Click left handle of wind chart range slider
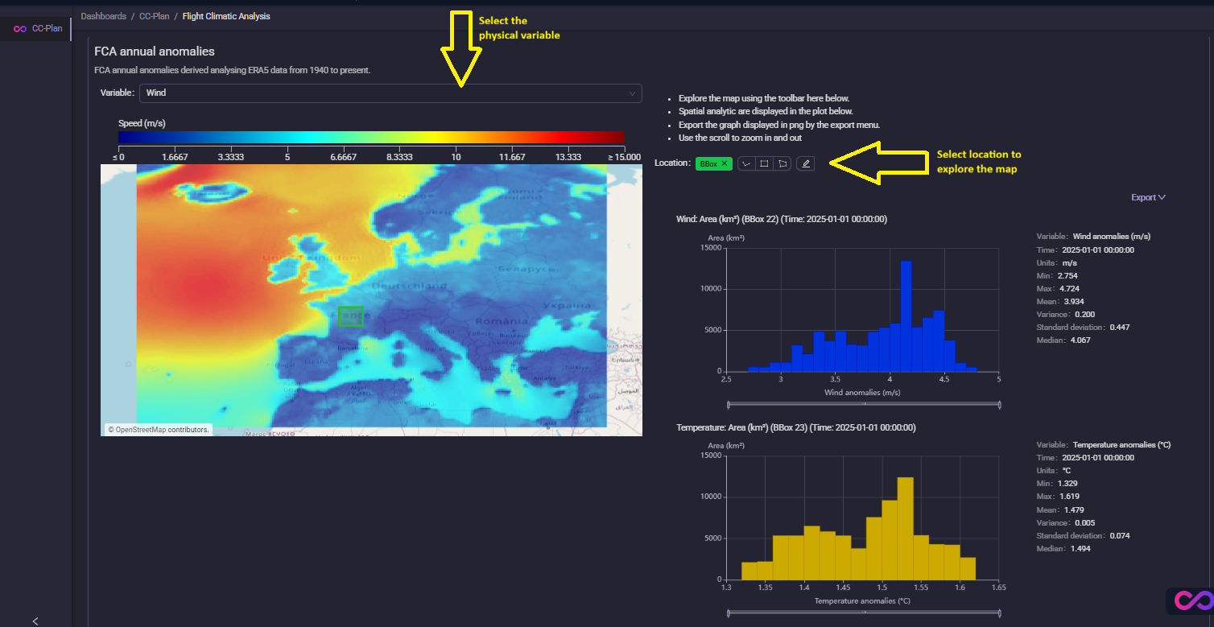 tap(728, 405)
